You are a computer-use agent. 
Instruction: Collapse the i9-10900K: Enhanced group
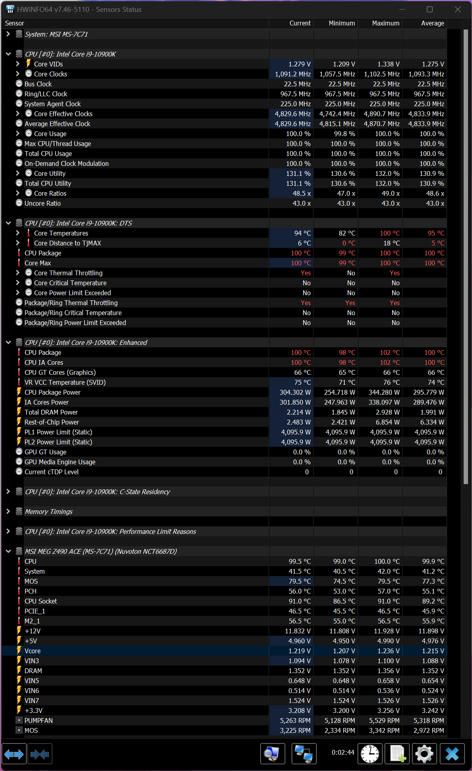click(x=8, y=343)
